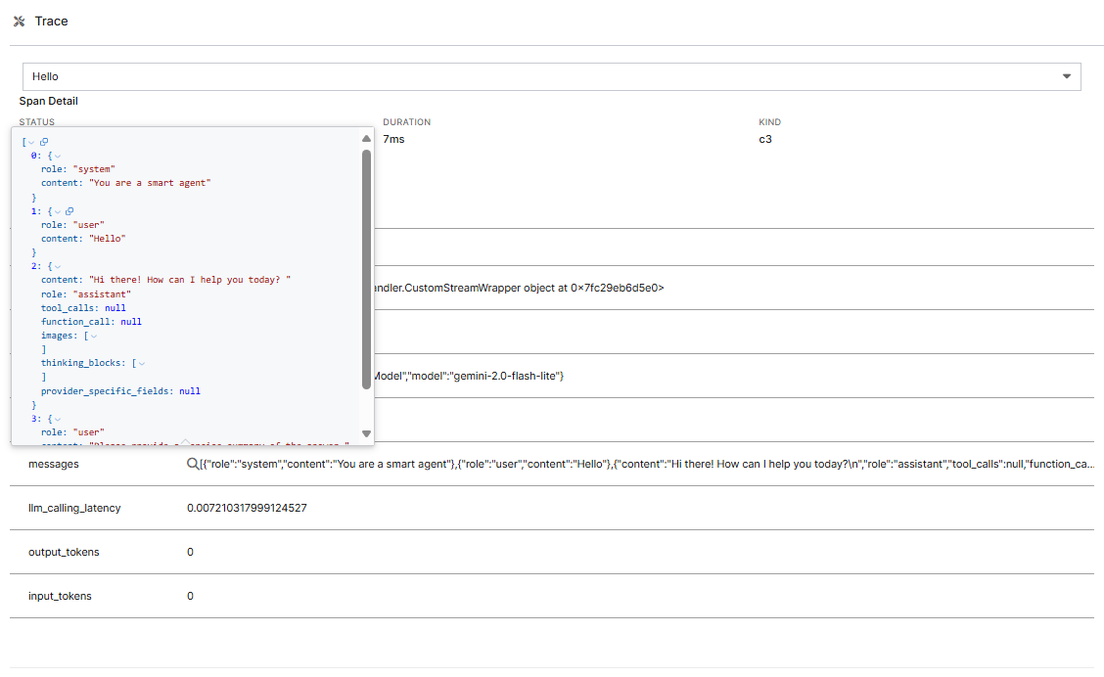Click the Trace tools icon
Screen dimensions: 1104x677
point(19,22)
